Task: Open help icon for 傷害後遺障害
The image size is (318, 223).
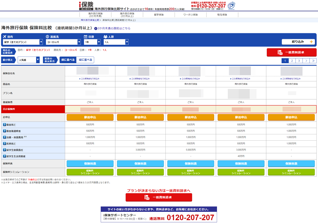Action: (4, 131)
